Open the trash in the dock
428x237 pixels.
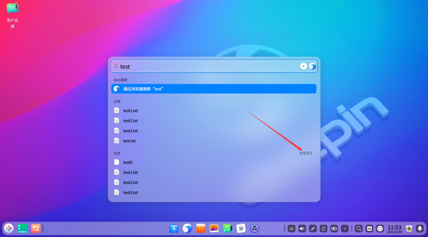(409, 229)
